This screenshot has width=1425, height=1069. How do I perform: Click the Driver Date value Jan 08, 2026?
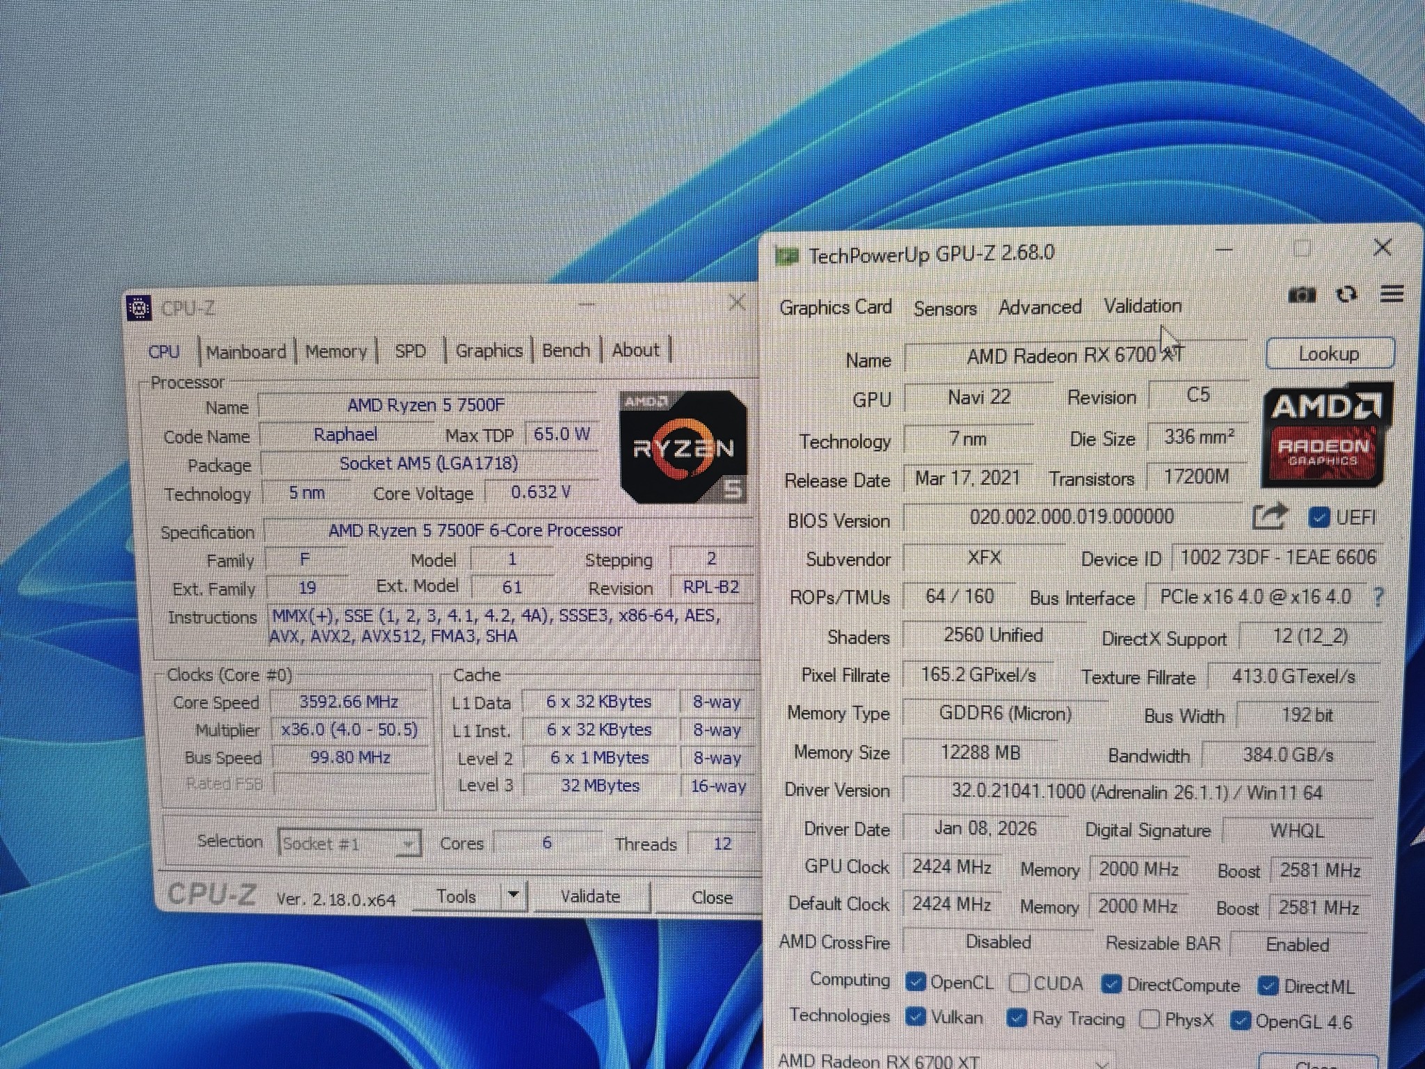pyautogui.click(x=985, y=829)
